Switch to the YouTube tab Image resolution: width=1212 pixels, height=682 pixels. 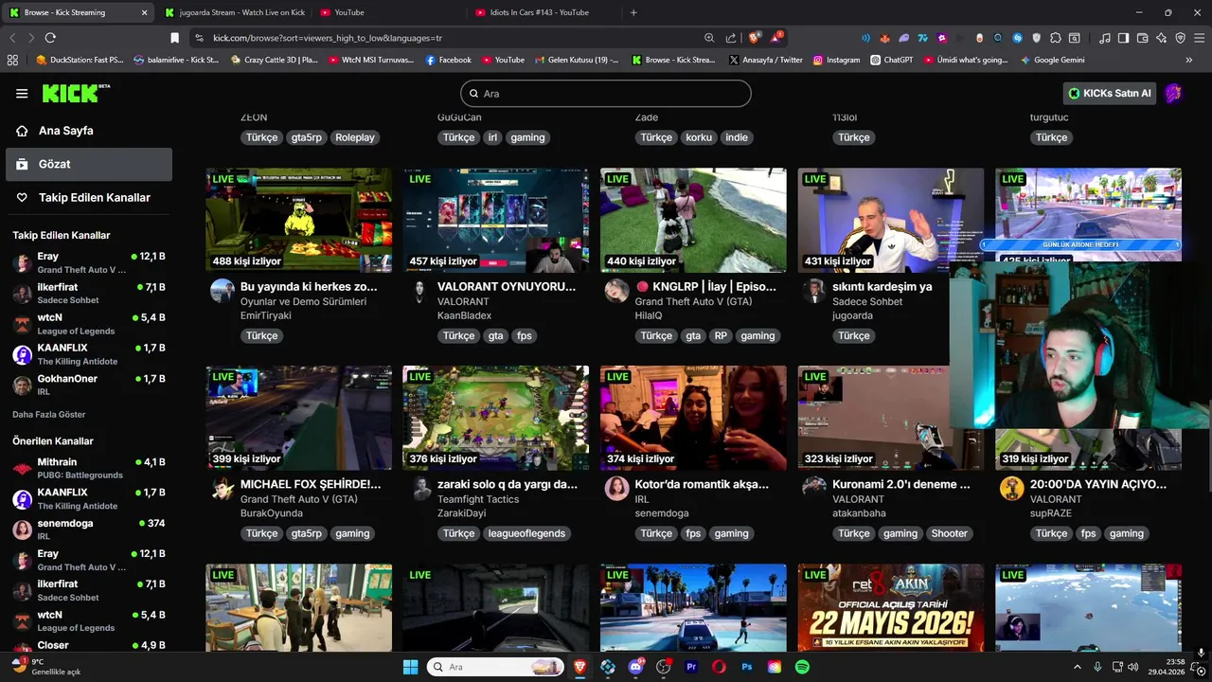pos(388,12)
